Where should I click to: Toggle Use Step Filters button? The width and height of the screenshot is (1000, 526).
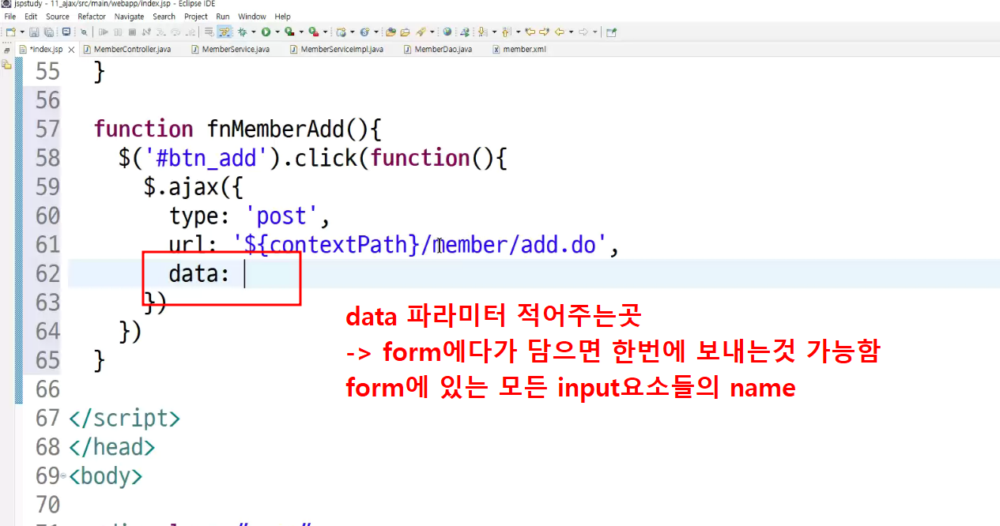point(224,32)
